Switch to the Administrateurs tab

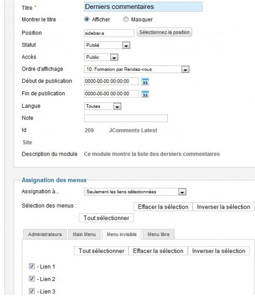coord(45,234)
